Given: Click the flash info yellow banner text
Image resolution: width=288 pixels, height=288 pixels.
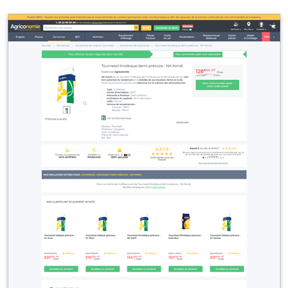Looking at the screenshot, I should coord(144,17).
